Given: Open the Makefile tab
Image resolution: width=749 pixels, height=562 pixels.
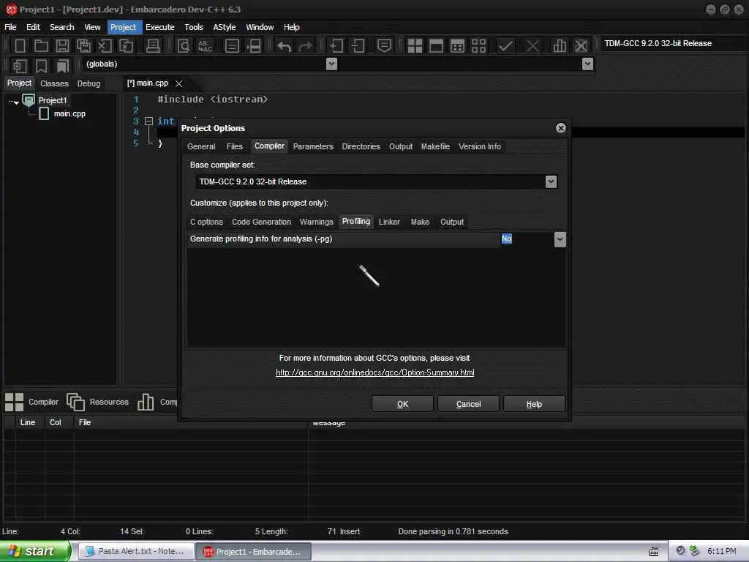Looking at the screenshot, I should coord(435,146).
